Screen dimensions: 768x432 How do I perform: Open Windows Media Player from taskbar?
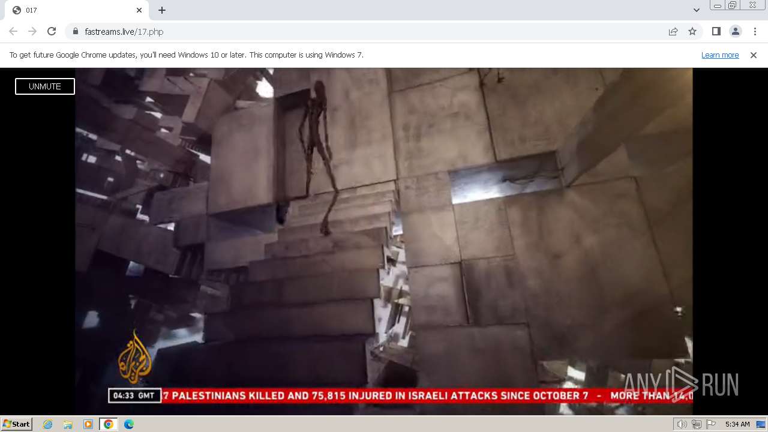[x=88, y=424]
